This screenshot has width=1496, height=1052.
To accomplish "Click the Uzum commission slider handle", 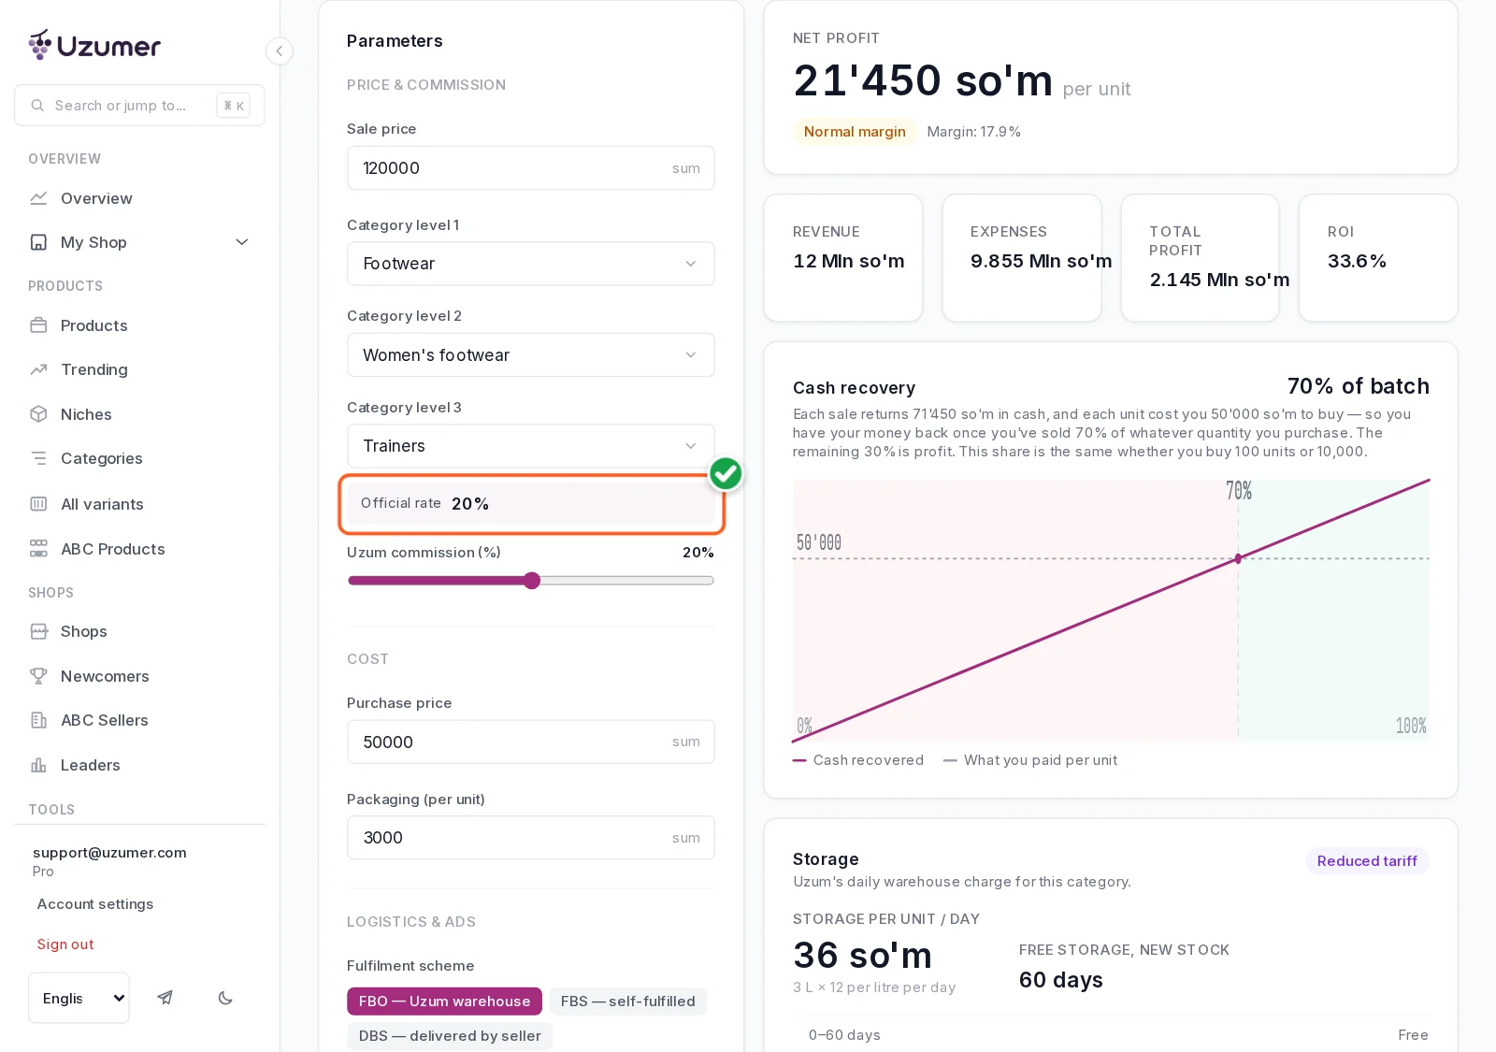I will click(532, 581).
